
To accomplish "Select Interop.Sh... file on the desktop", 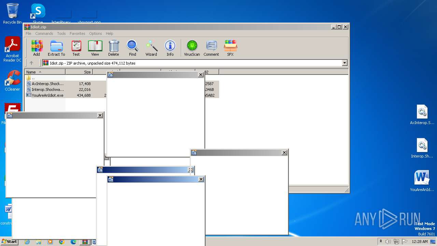I will point(422,148).
